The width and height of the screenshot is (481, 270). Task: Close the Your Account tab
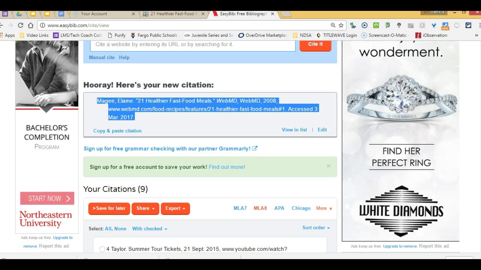tap(133, 14)
